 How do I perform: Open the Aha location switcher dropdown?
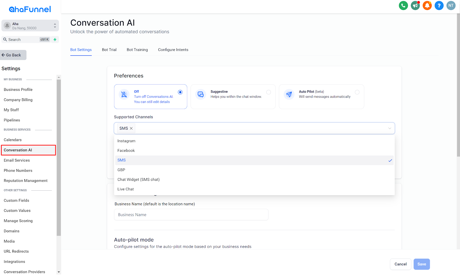pyautogui.click(x=30, y=26)
